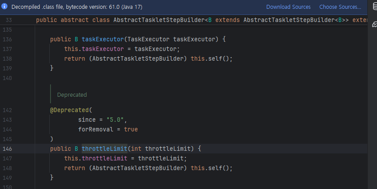377x189 pixels.
Task: Click TaskExecutor parameter type on line 136
Action: click(x=149, y=39)
